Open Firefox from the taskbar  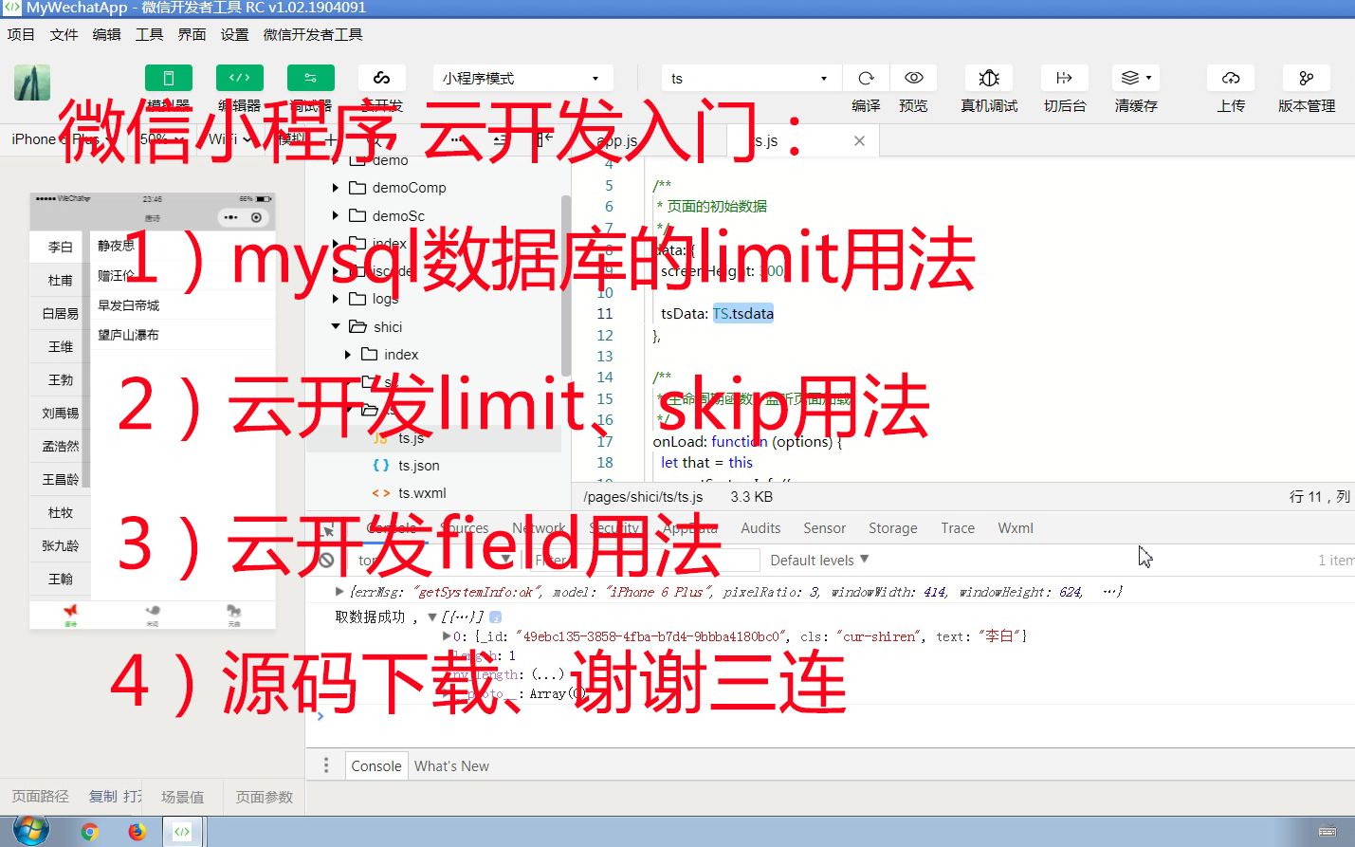click(137, 832)
